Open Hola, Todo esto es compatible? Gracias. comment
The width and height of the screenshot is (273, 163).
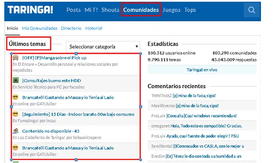tap(206, 126)
